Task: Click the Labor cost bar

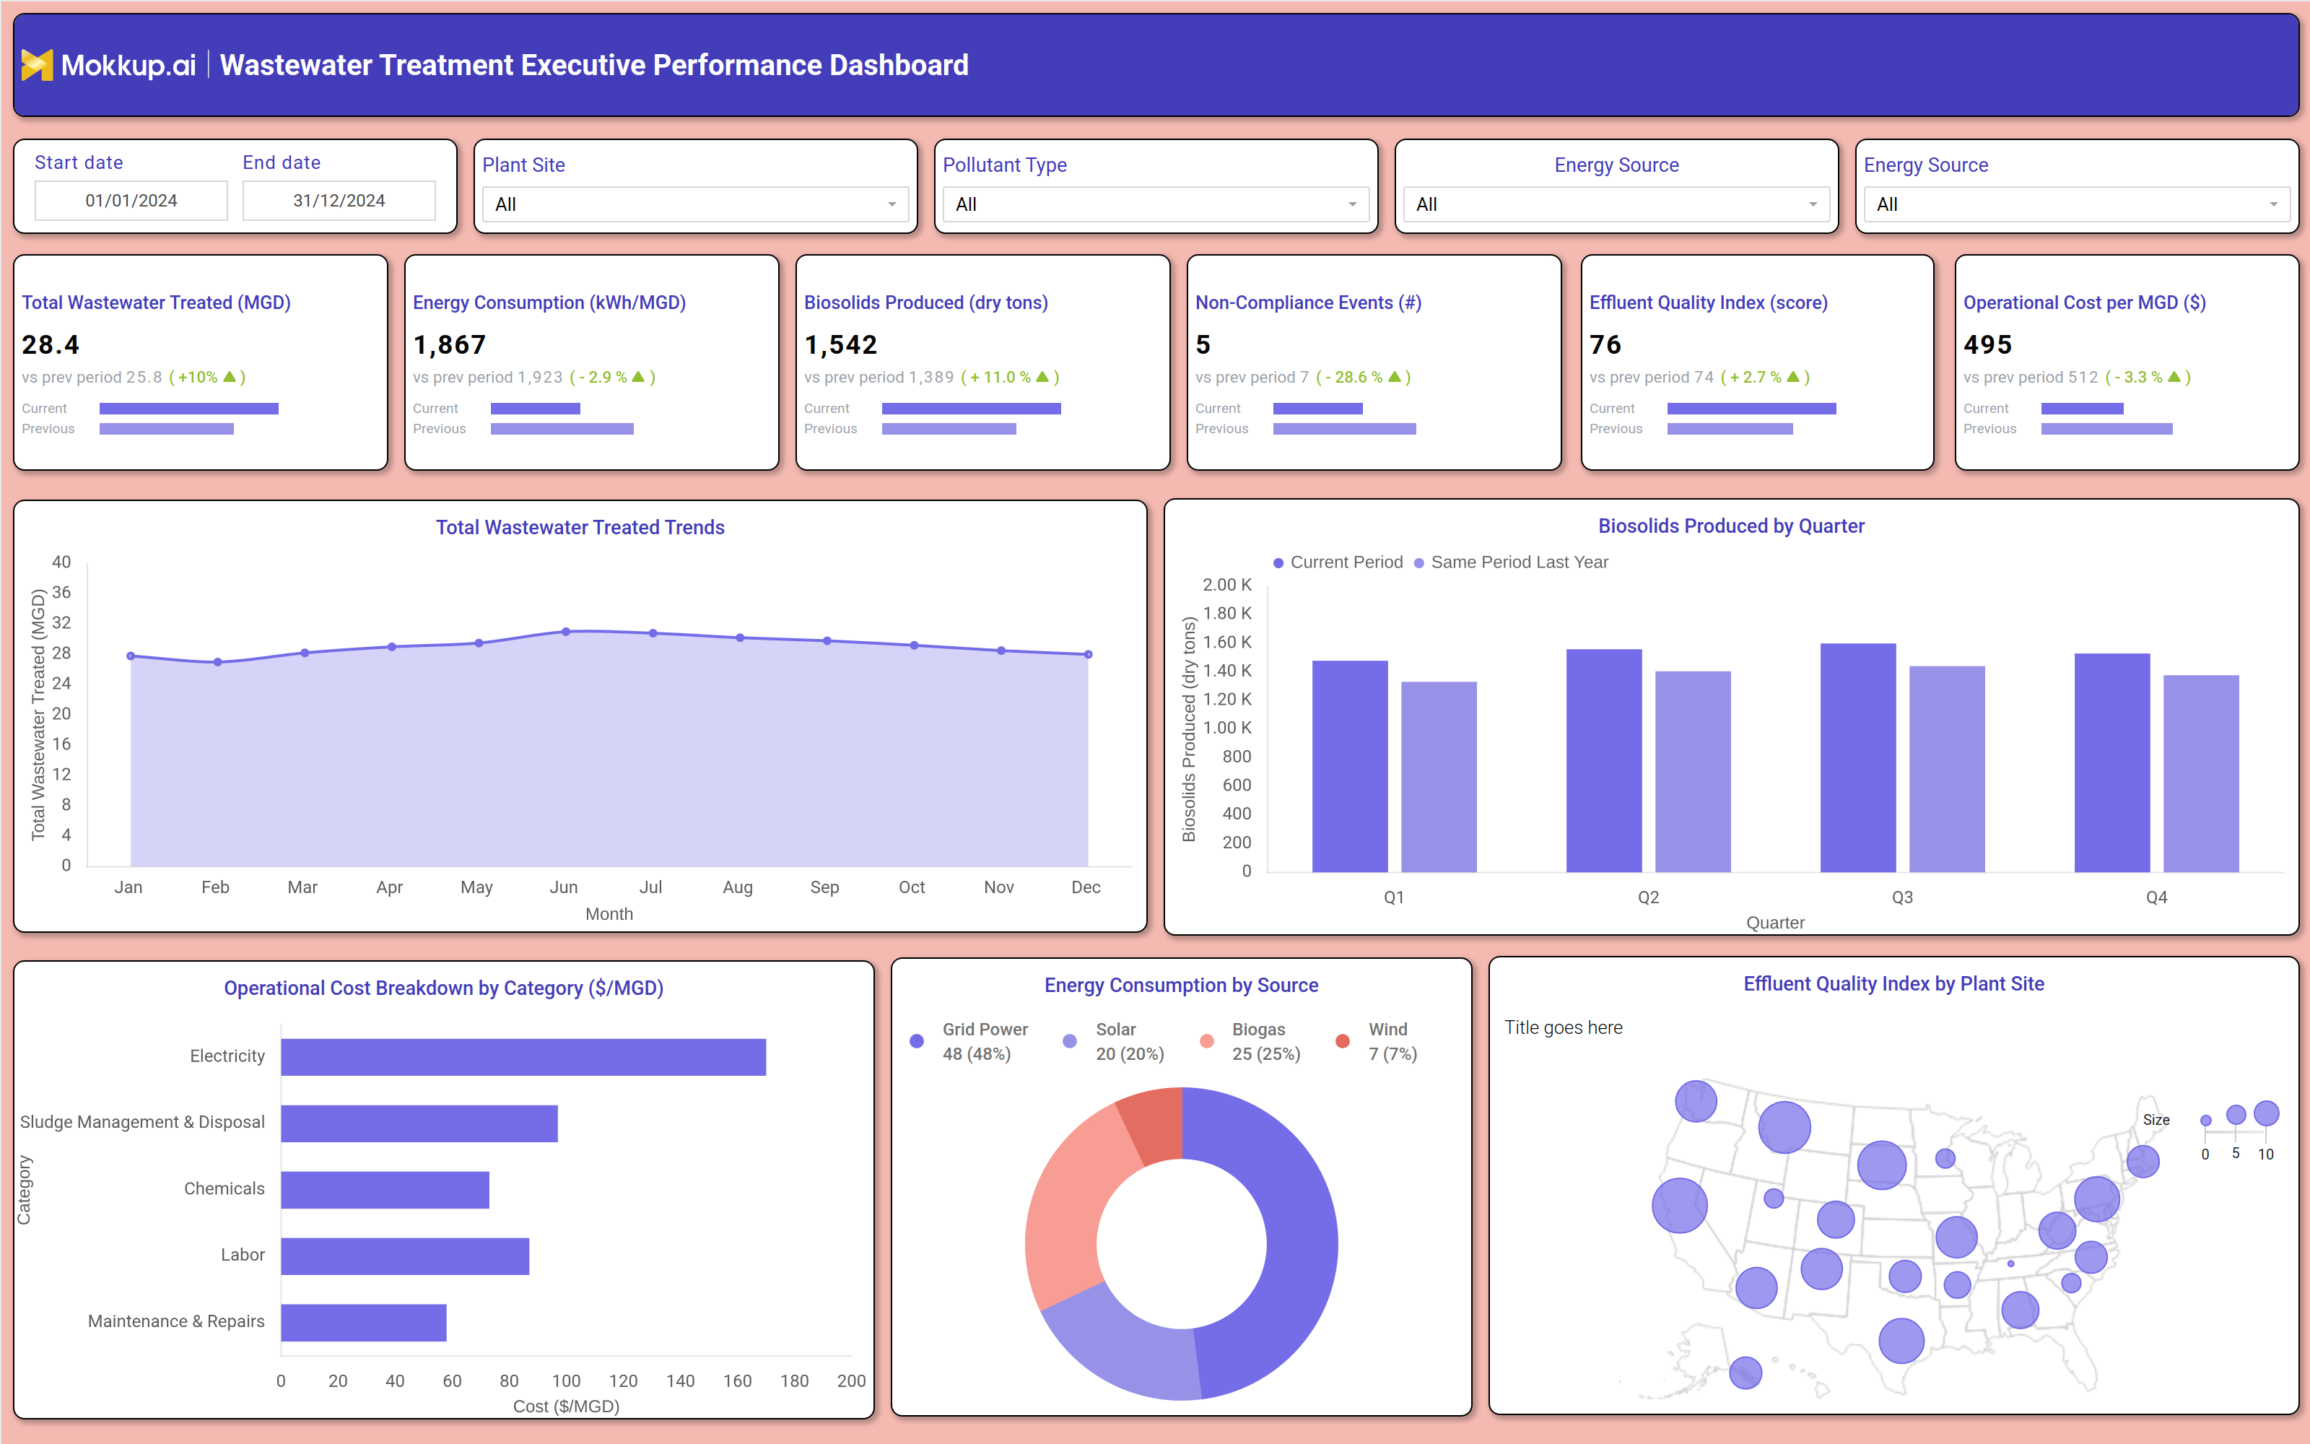Action: 405,1256
